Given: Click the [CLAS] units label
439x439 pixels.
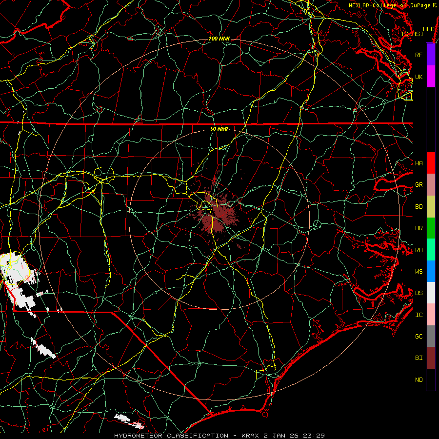Looking at the screenshot, I should tap(412, 34).
